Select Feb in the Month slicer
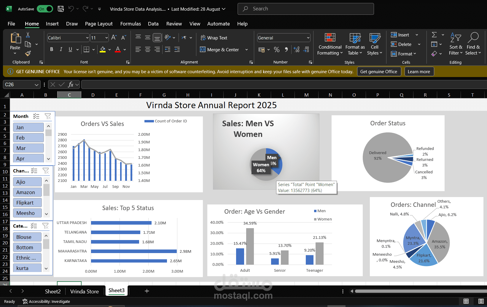 point(28,137)
